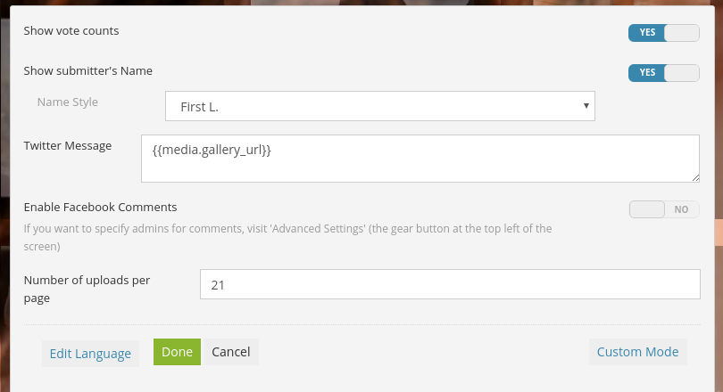Viewport: 723px width, 392px height.
Task: Open the Edit Language link
Action: [90, 354]
